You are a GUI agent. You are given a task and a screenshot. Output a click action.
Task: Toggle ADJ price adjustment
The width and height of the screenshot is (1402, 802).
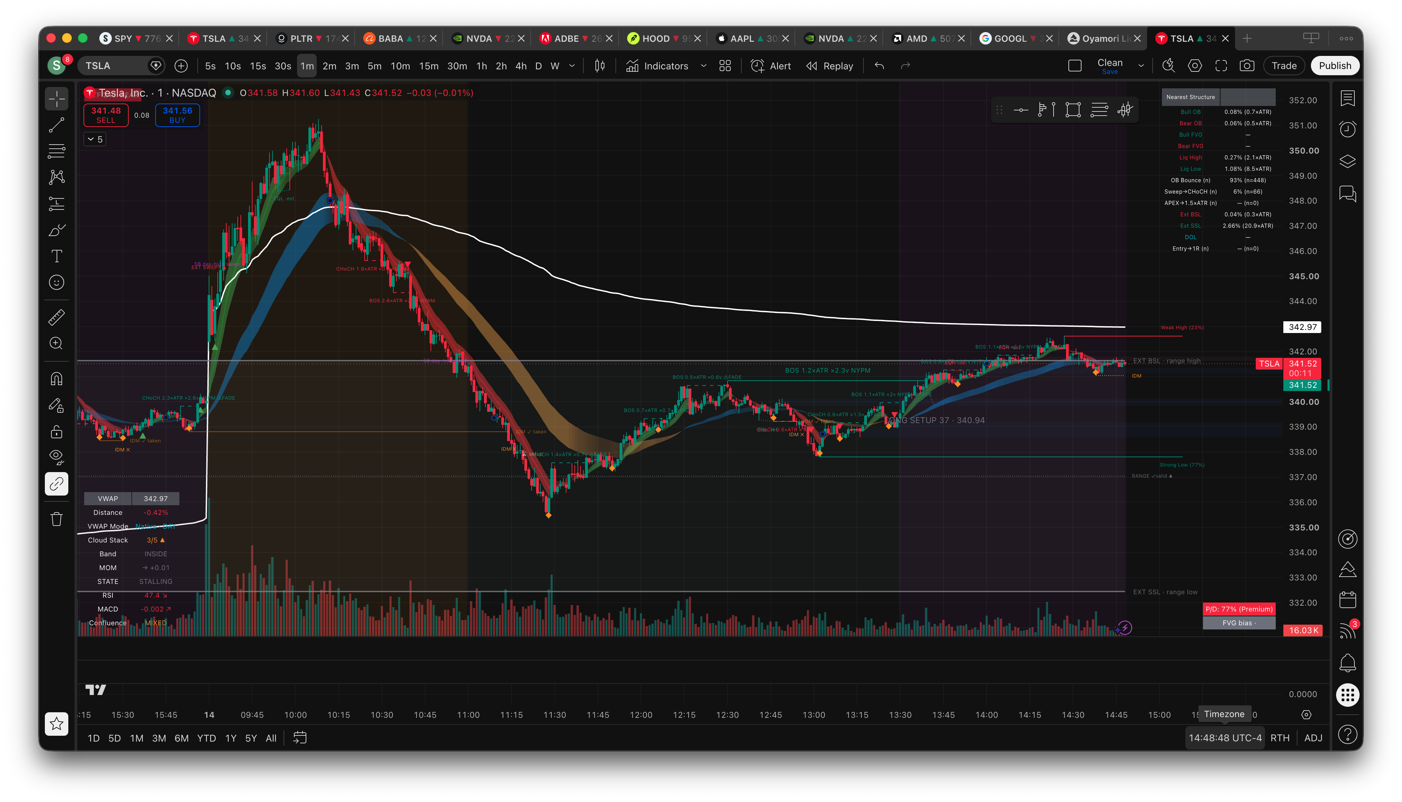click(x=1313, y=737)
